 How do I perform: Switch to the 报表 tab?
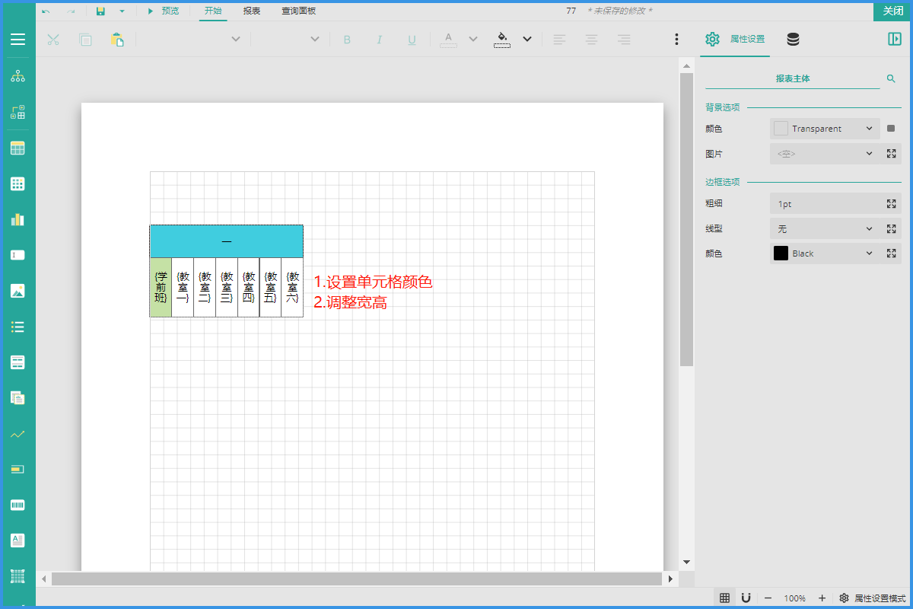[252, 11]
